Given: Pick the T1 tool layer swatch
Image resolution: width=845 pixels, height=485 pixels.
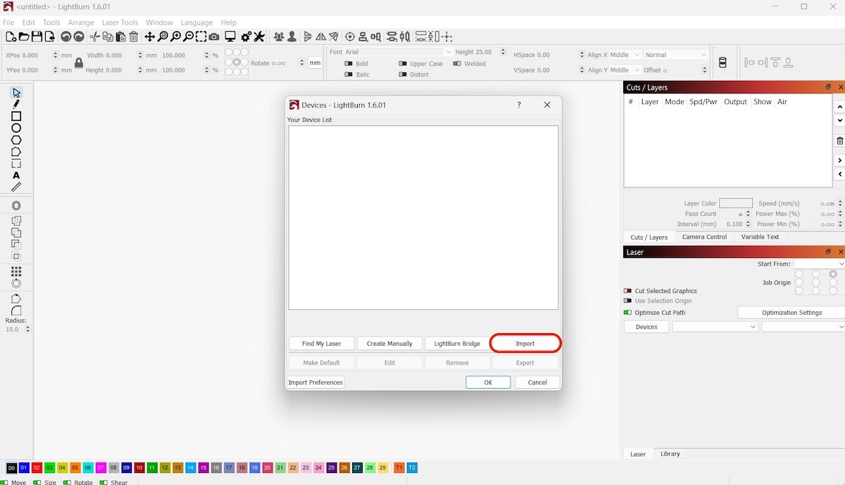Looking at the screenshot, I should tap(399, 468).
